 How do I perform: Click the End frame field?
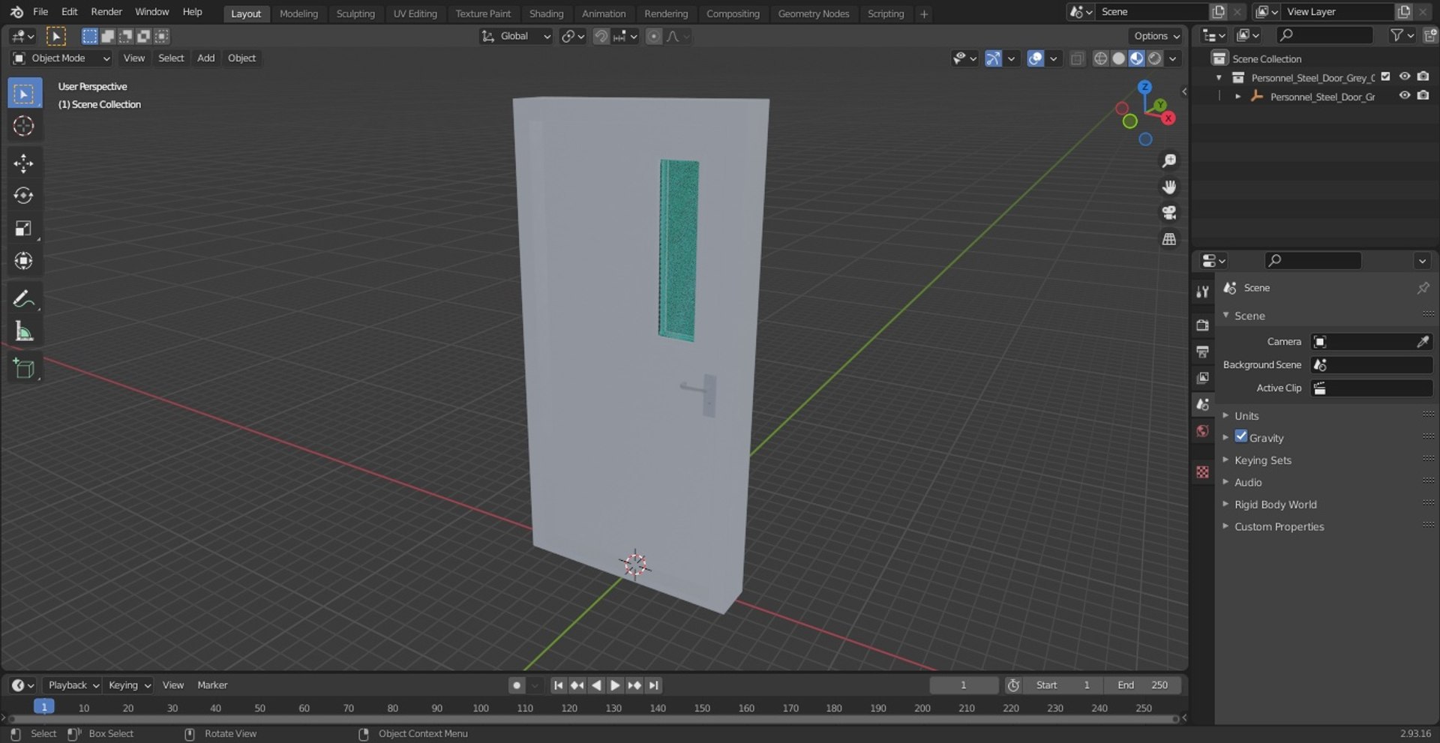(x=1143, y=685)
